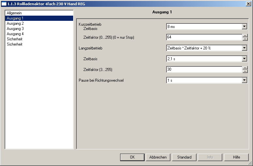This screenshot has height=166, width=253.
Task: Increase Zeitfaktor (3...255) with the up arrow
Action: click(245, 68)
